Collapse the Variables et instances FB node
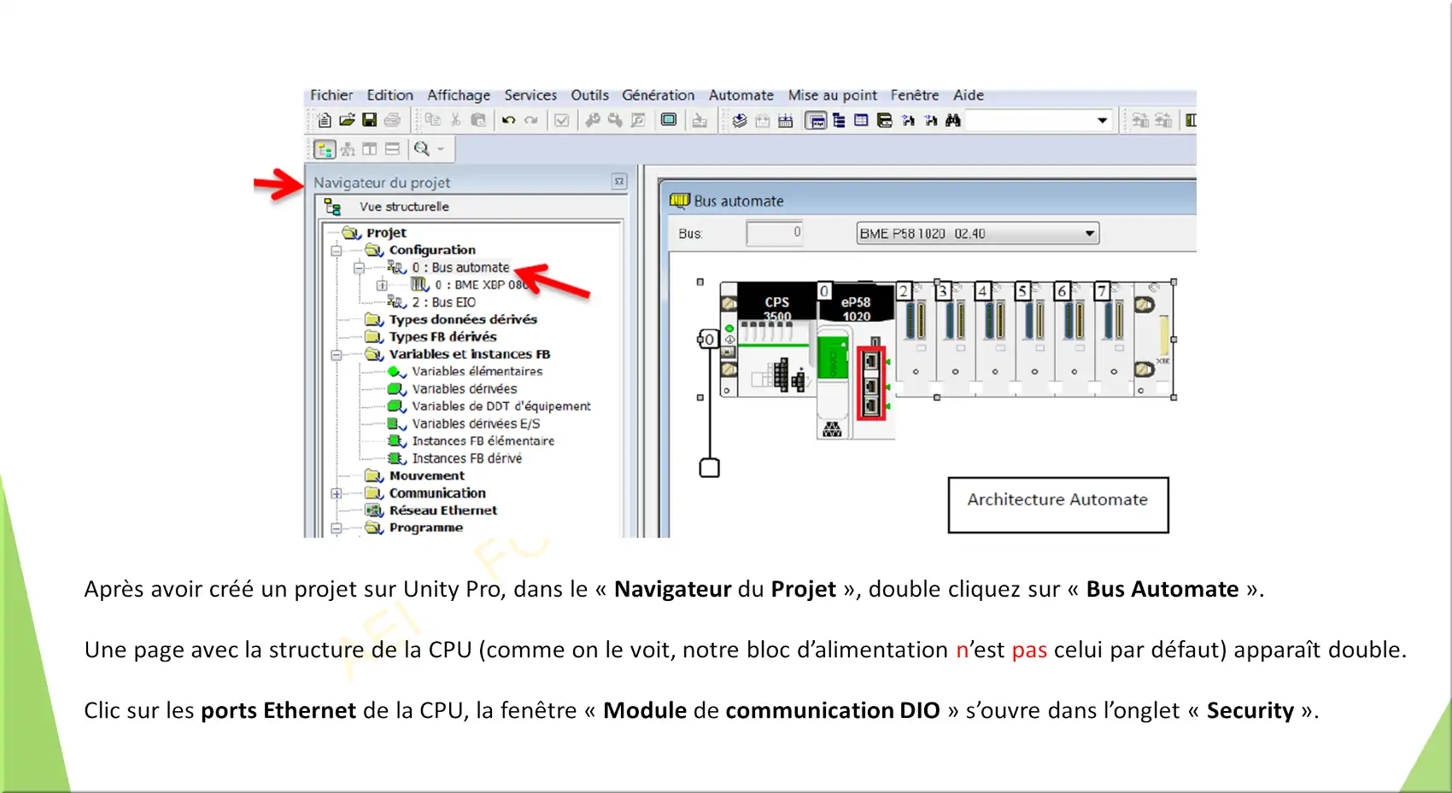This screenshot has height=793, width=1452. (x=337, y=355)
